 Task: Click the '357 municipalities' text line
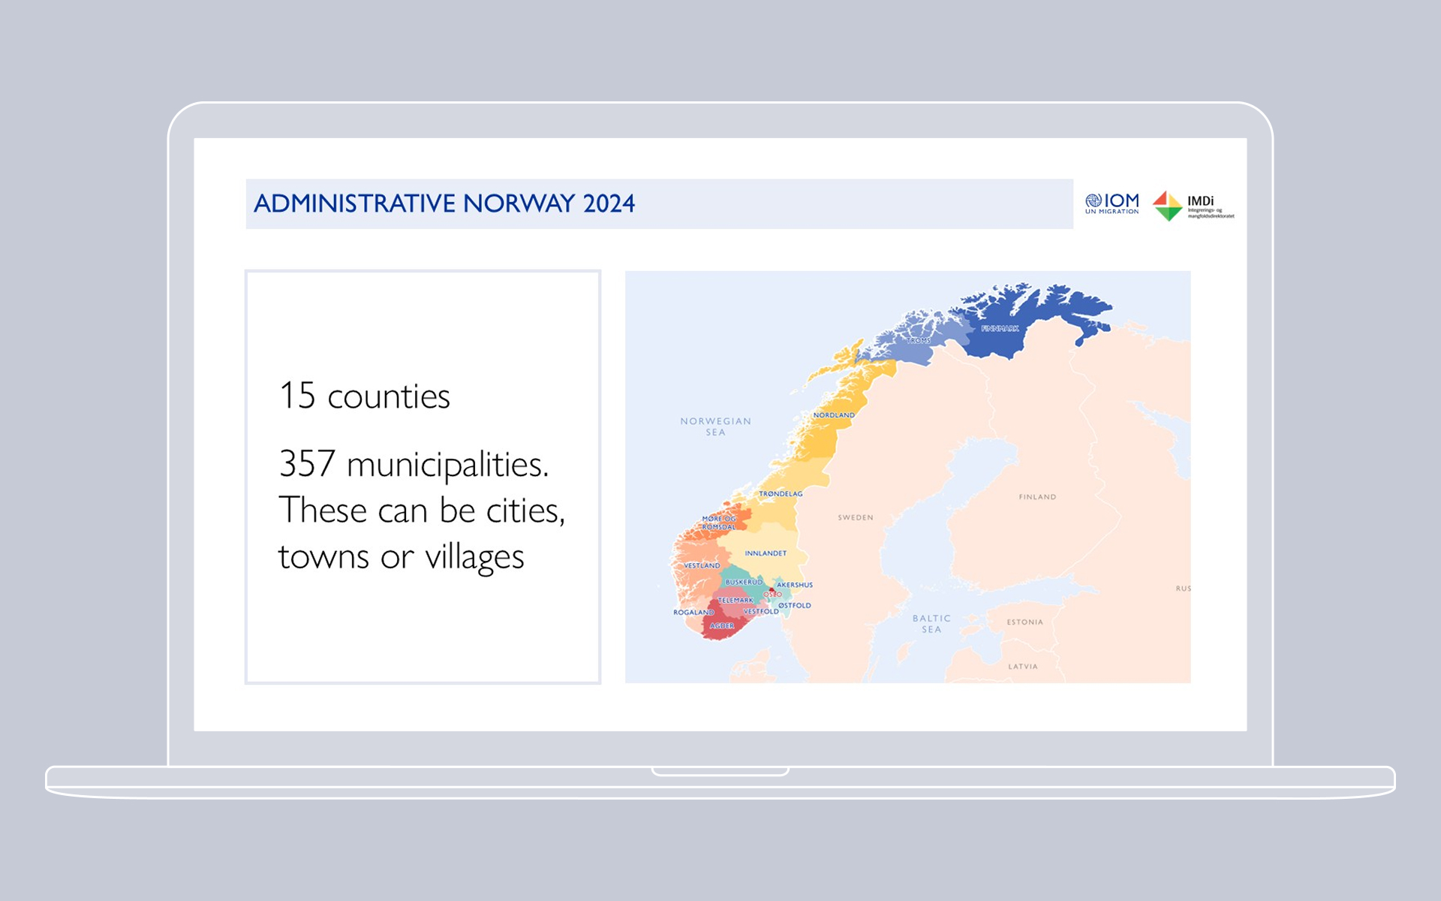[x=414, y=464]
